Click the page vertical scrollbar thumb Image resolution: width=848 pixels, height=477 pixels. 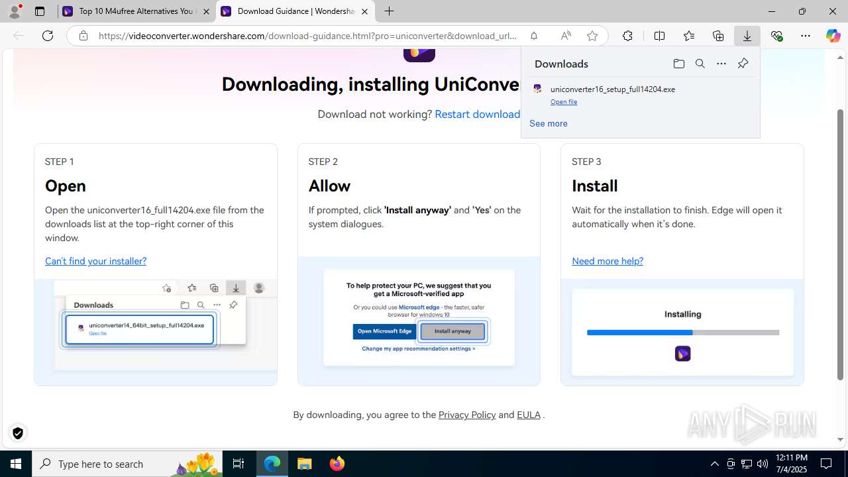click(x=841, y=244)
